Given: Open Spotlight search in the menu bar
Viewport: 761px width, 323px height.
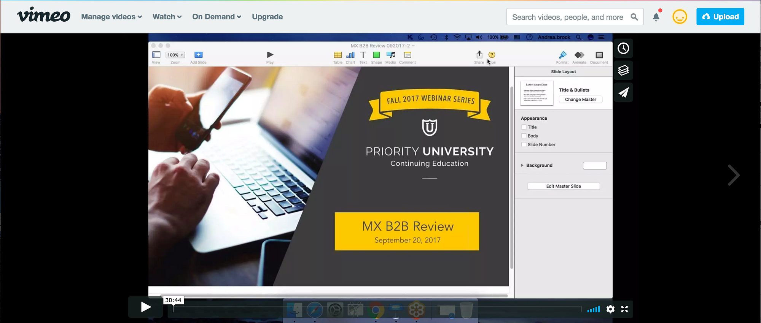Looking at the screenshot, I should click(x=578, y=37).
